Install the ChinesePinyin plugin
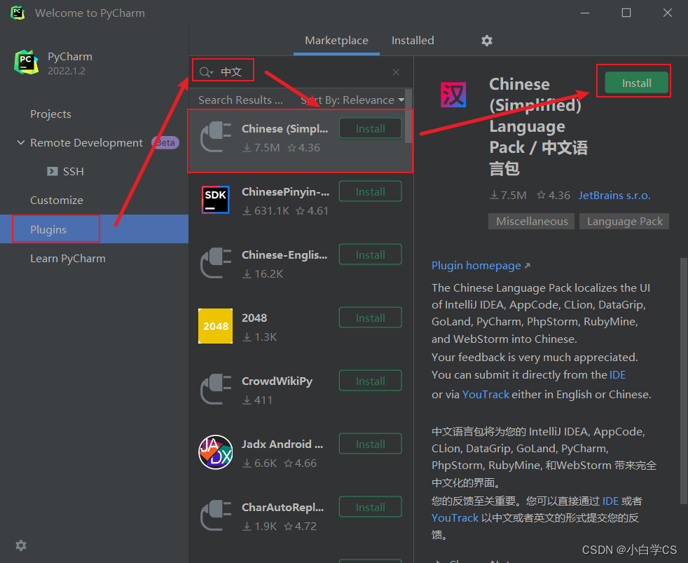The width and height of the screenshot is (688, 563). click(x=371, y=192)
